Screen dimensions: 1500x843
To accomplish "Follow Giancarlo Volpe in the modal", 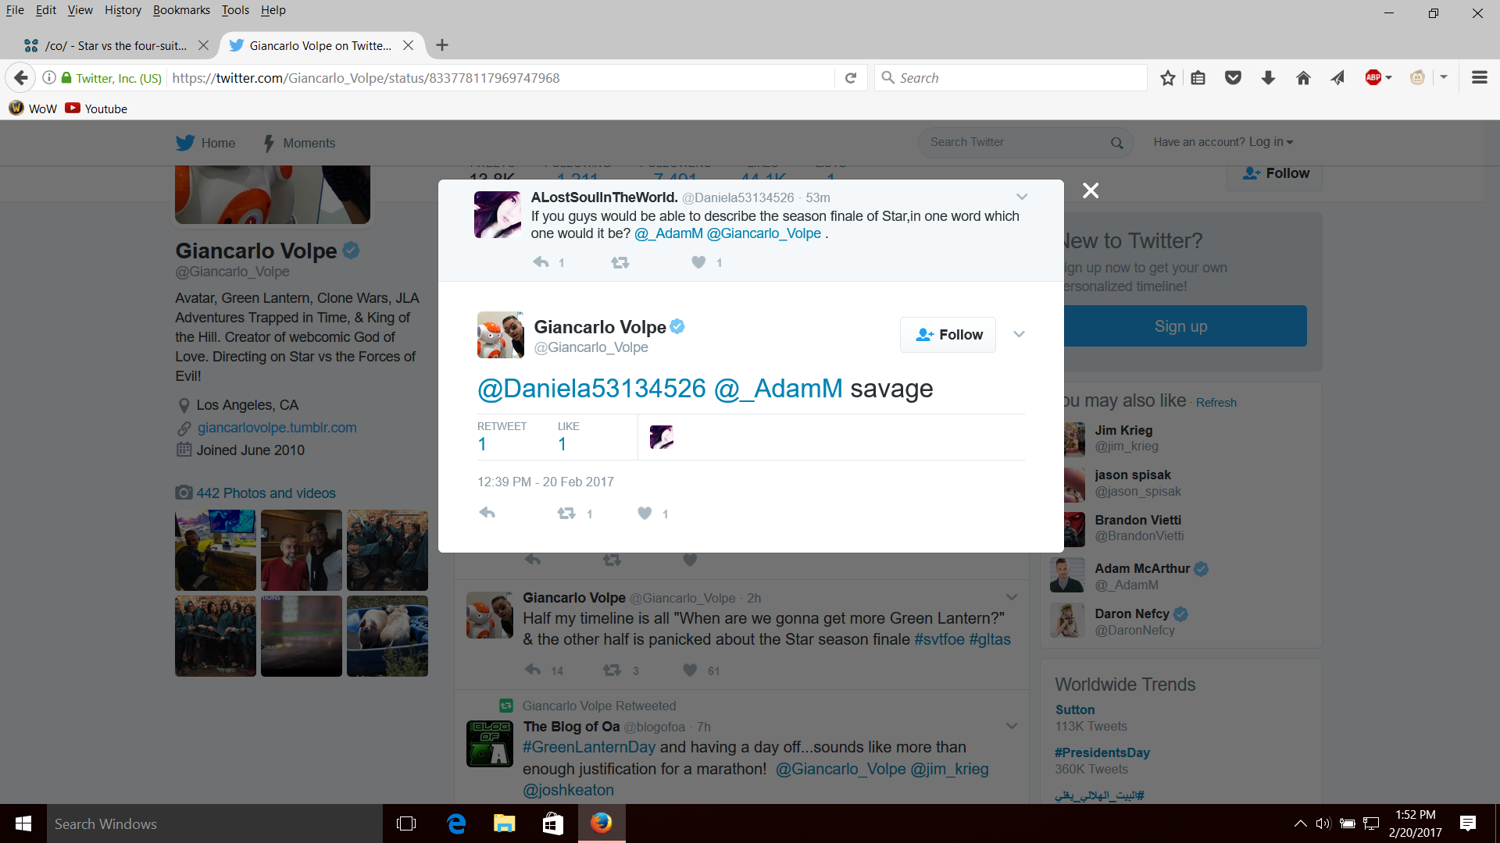I will (x=948, y=335).
